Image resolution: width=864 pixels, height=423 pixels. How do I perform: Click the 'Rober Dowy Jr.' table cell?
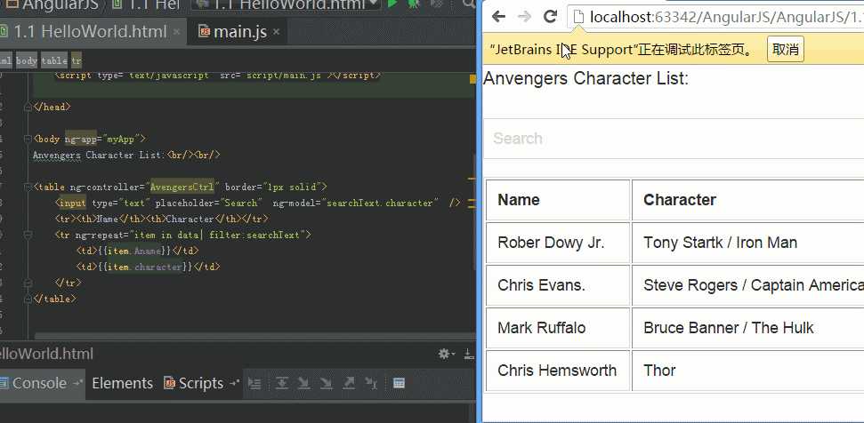point(558,243)
